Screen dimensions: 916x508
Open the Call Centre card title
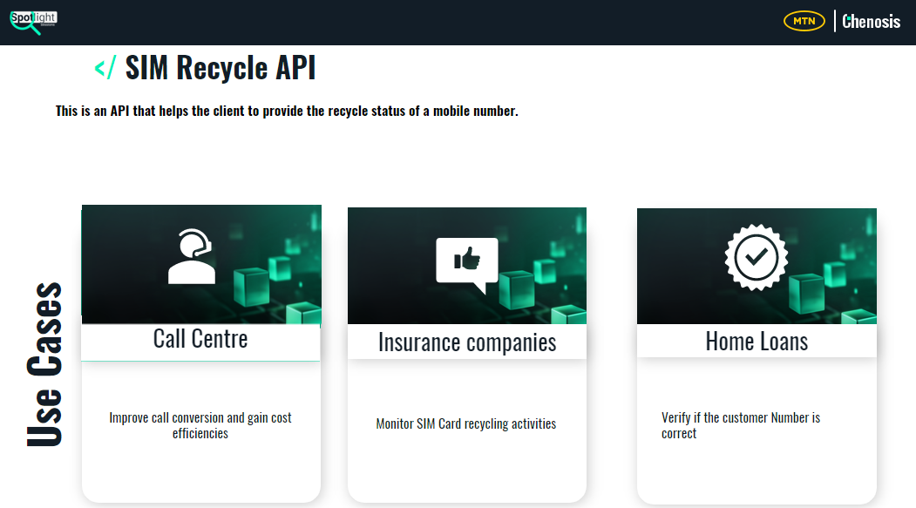(x=200, y=339)
